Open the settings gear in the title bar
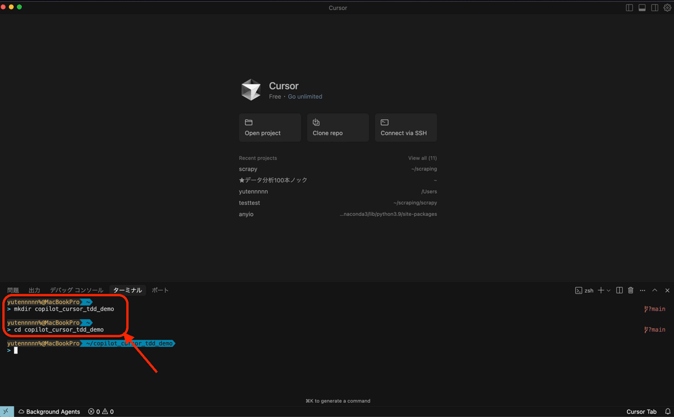674x417 pixels. [x=667, y=7]
